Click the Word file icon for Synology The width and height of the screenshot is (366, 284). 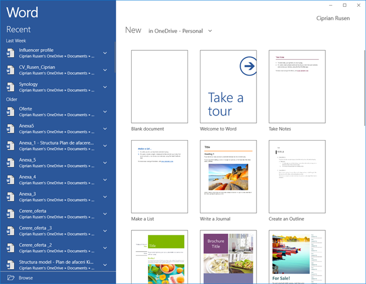[x=10, y=87]
